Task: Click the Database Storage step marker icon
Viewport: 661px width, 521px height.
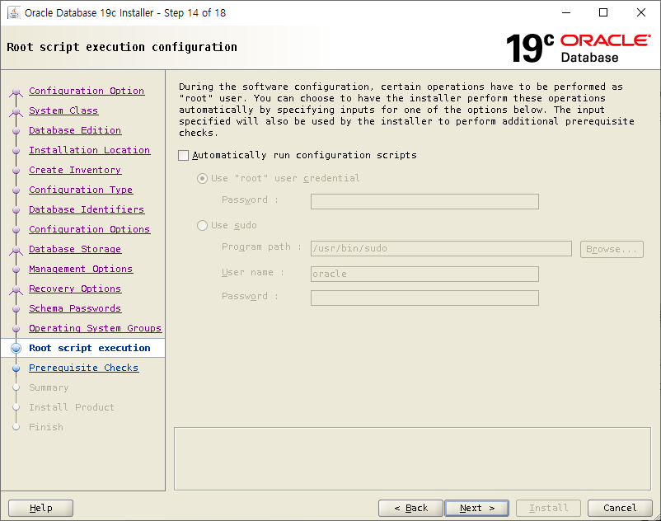Action: 16,250
